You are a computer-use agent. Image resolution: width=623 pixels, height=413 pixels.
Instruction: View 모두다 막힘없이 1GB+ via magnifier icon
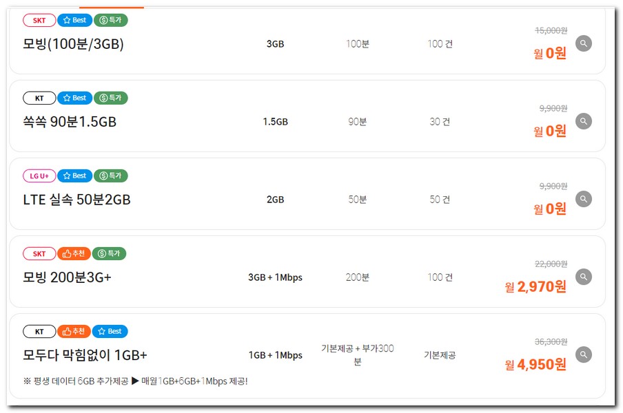583,354
